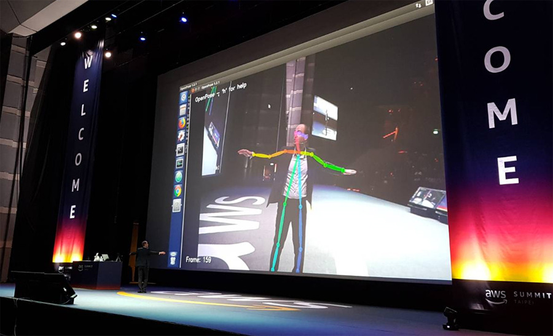
Task: Launch Google Chrome from the dock
Action: 178,191
